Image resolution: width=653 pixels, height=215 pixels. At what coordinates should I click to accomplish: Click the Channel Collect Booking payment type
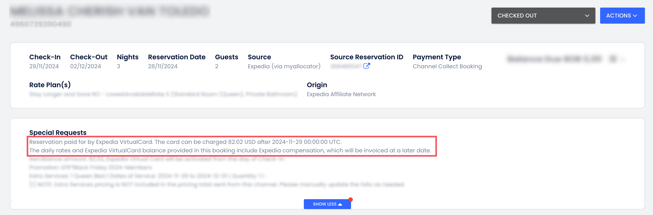(447, 66)
